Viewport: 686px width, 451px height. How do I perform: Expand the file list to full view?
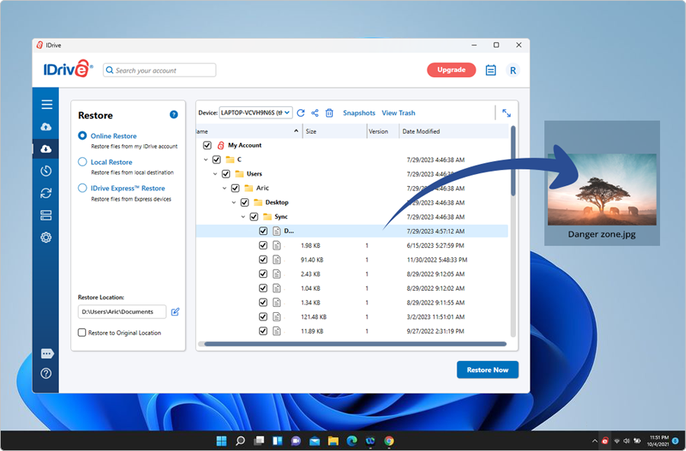(x=506, y=113)
